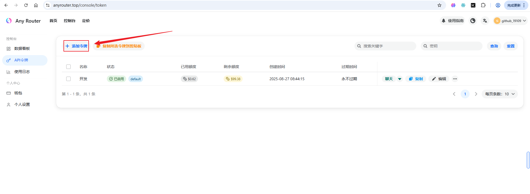Click the 2025-08-27 08:44:15 creation time

pyautogui.click(x=287, y=79)
